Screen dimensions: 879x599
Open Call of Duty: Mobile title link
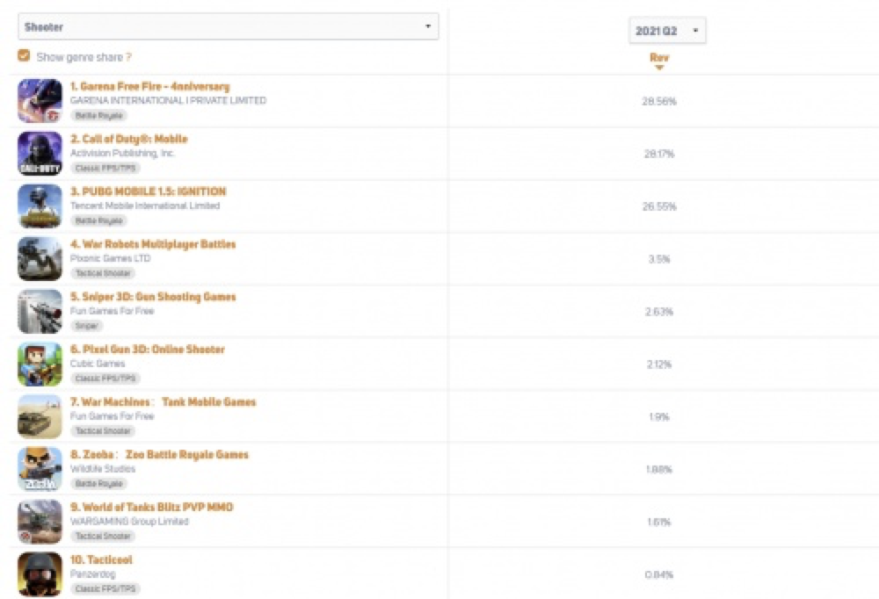(x=129, y=139)
